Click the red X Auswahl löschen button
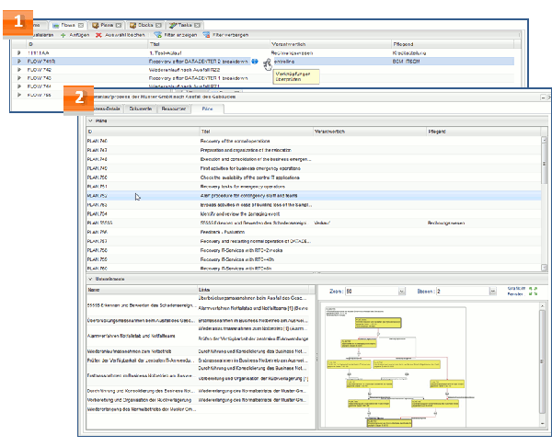The height and width of the screenshot is (447, 552). (121, 35)
